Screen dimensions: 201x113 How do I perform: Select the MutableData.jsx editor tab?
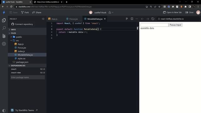click(x=95, y=19)
